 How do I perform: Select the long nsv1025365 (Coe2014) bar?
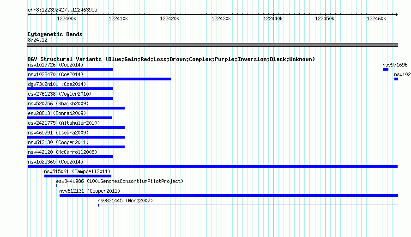coord(212,166)
